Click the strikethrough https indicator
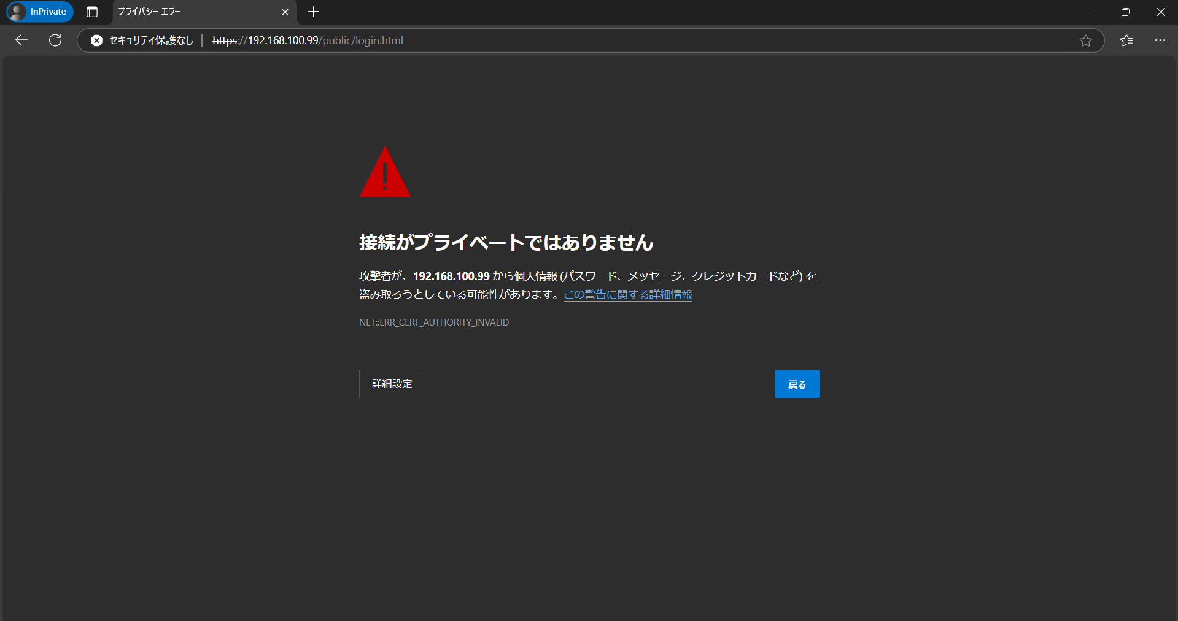Screen dimensions: 1178x621 click(x=225, y=40)
